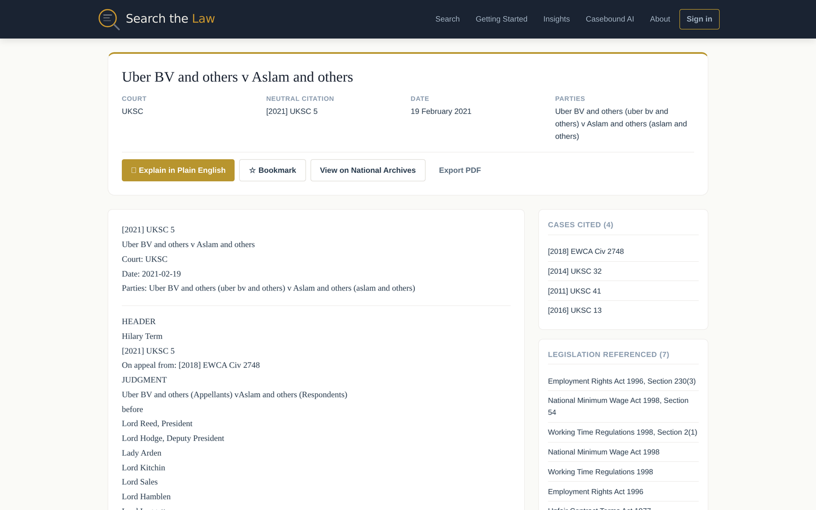Open the plain National Minimum Wage Act 1998 entry
Screen dimensions: 816x510
603,452
